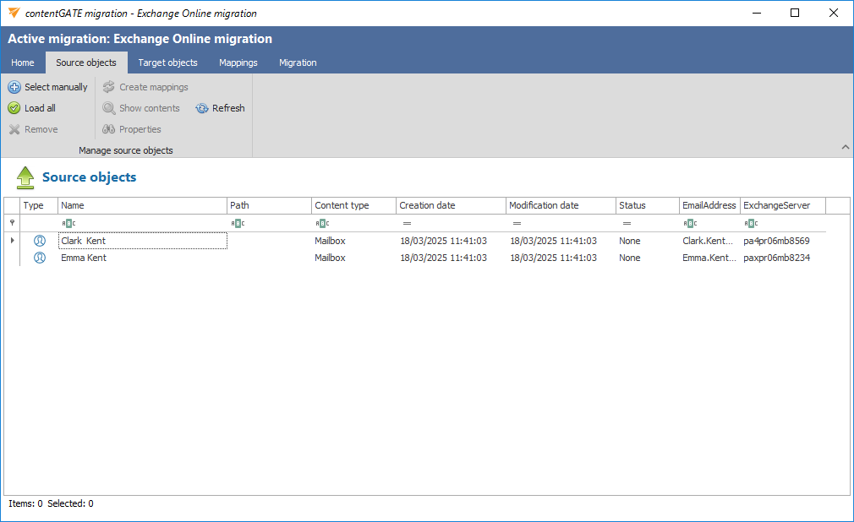Click the Creation date filter equals icon
The image size is (854, 522).
tap(407, 223)
